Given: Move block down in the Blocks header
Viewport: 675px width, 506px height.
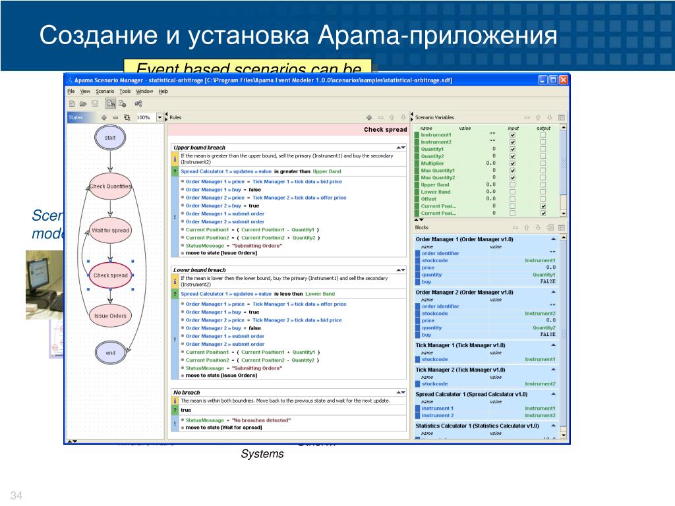Looking at the screenshot, I should (x=538, y=227).
